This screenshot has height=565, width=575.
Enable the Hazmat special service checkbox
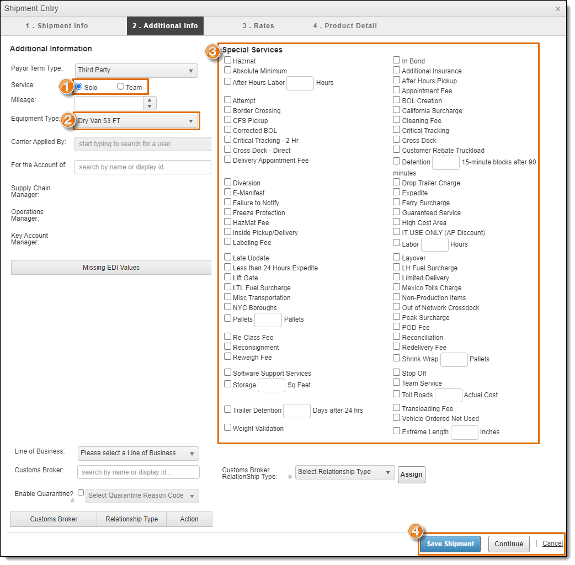[x=228, y=60]
